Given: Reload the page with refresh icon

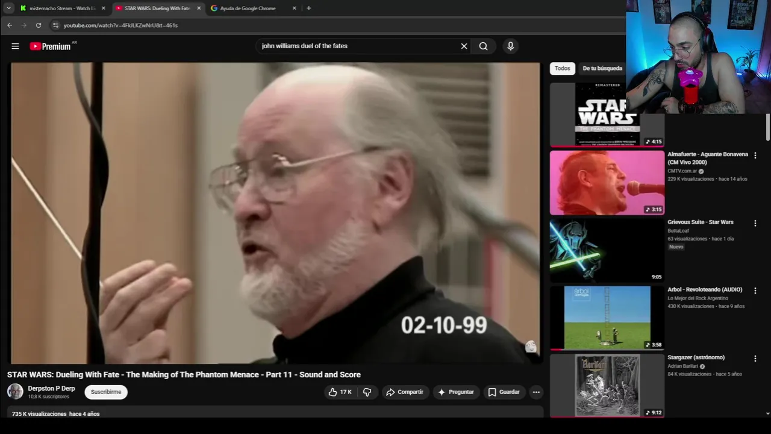Looking at the screenshot, I should (39, 25).
